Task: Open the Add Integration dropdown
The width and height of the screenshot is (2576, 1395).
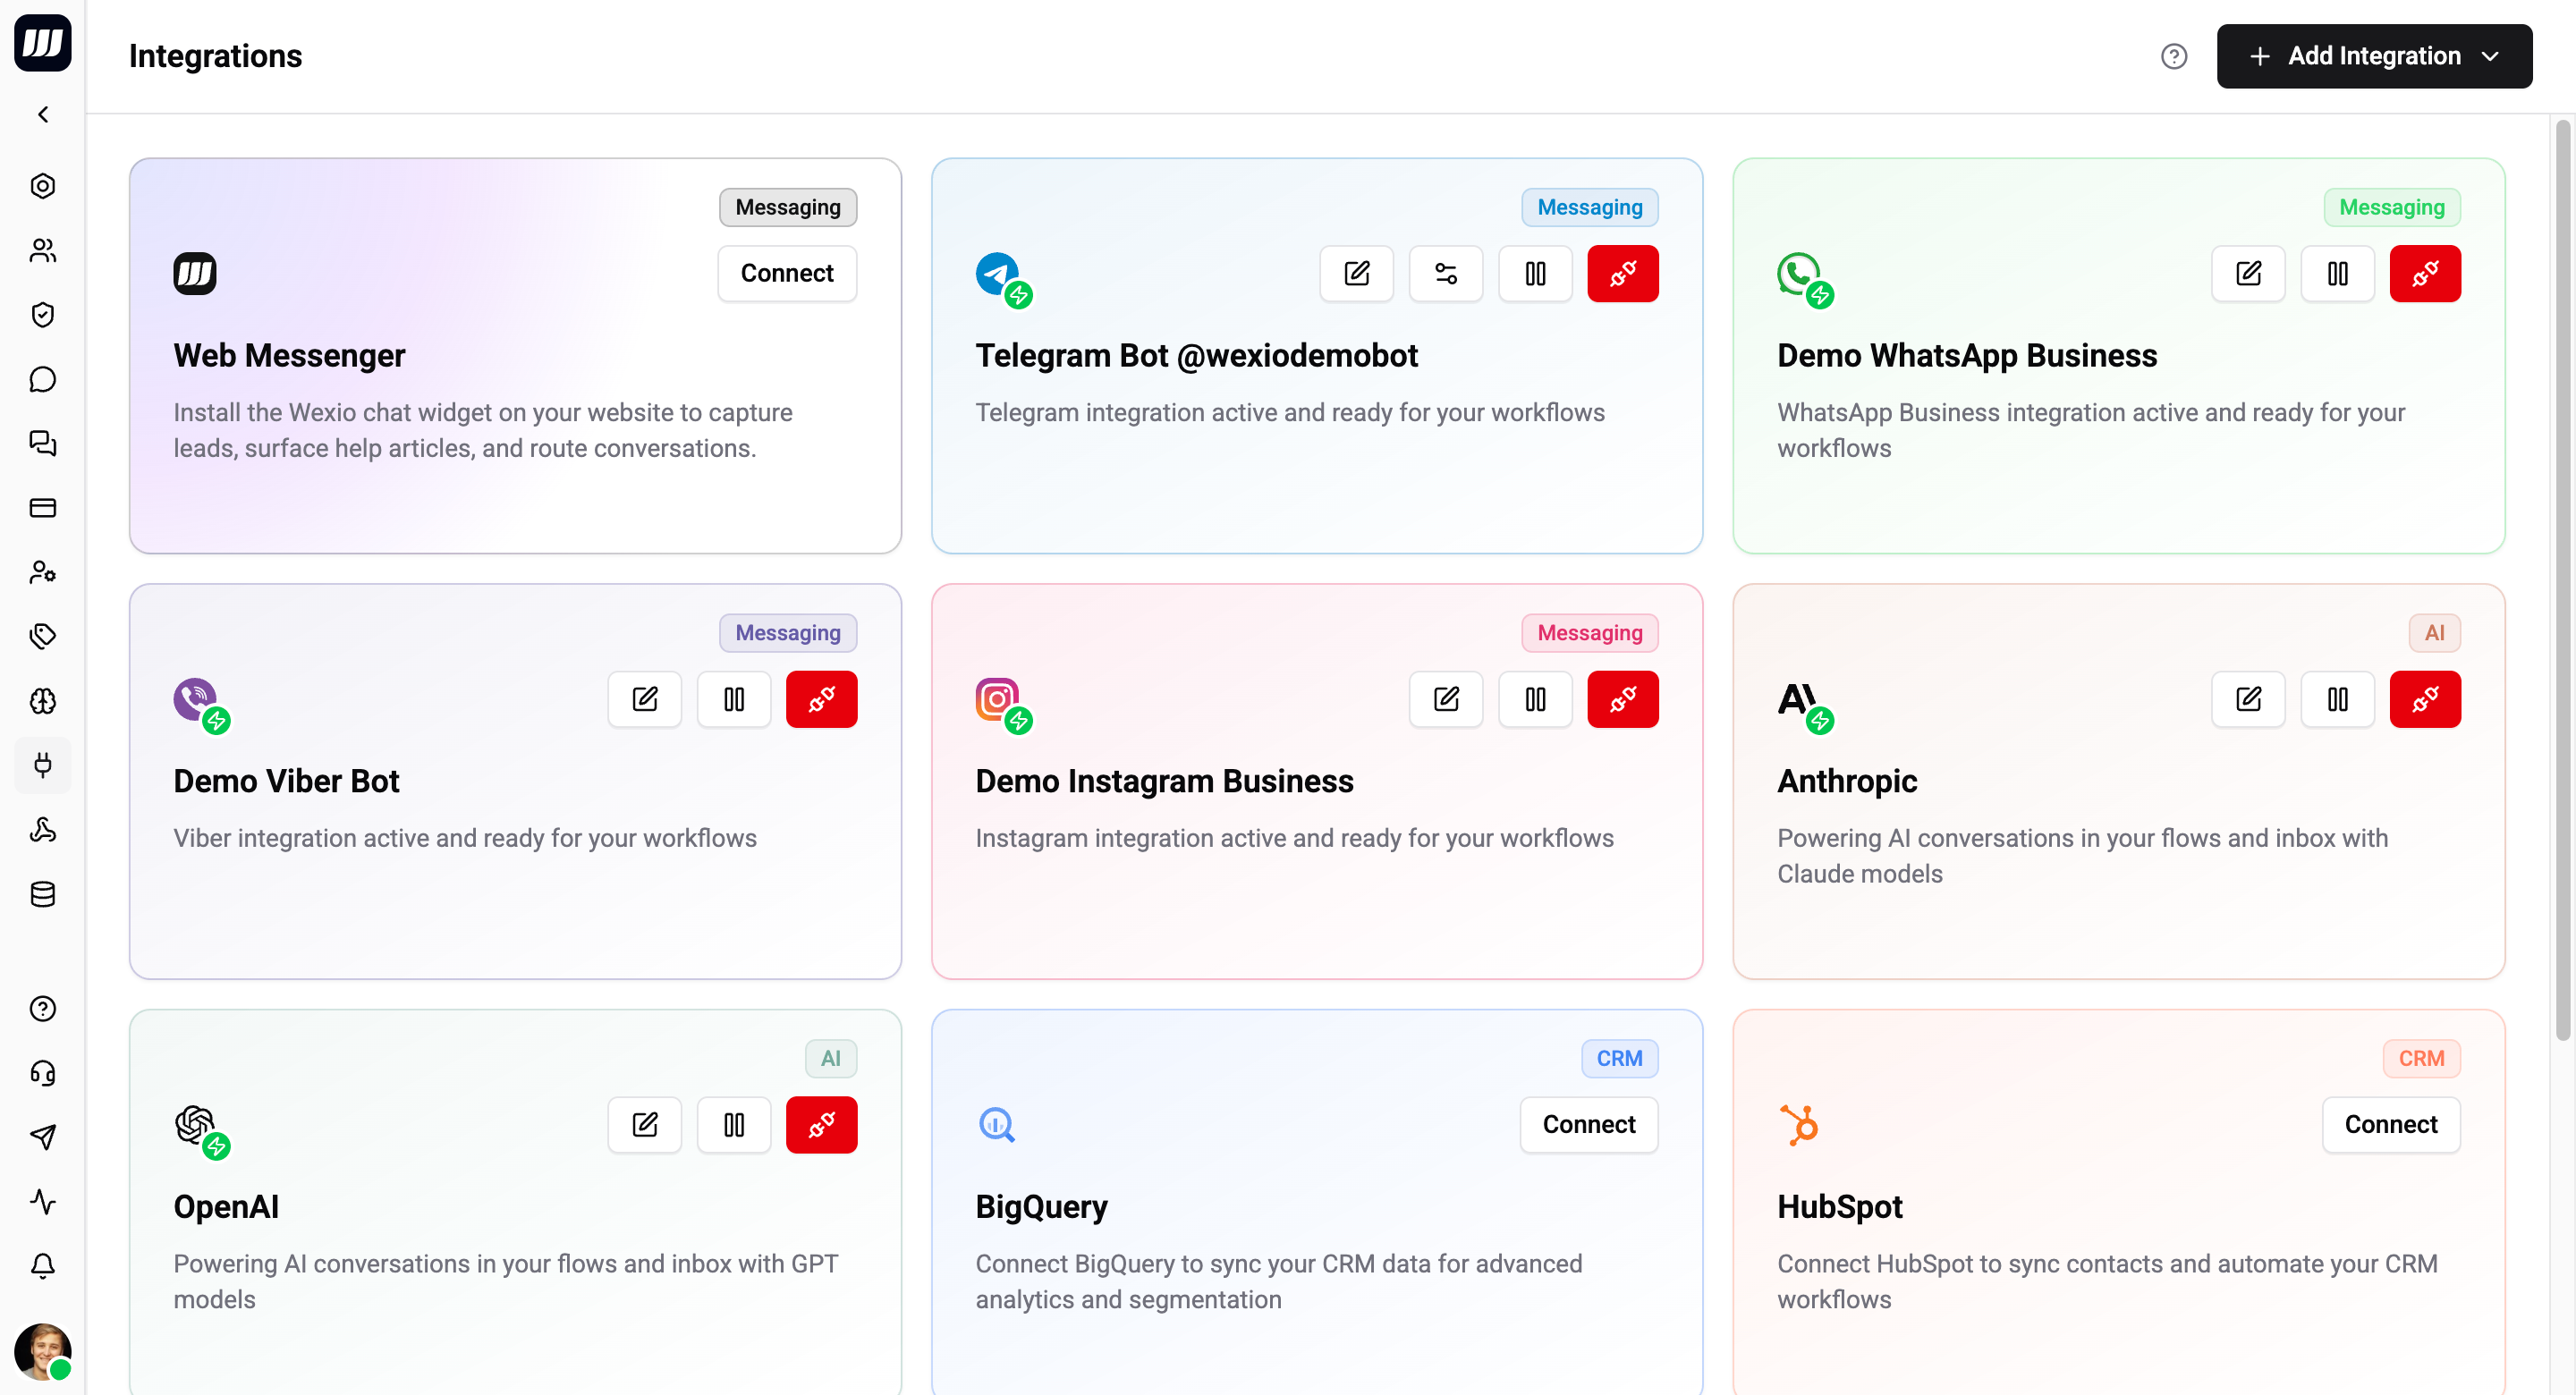Action: coord(2374,56)
